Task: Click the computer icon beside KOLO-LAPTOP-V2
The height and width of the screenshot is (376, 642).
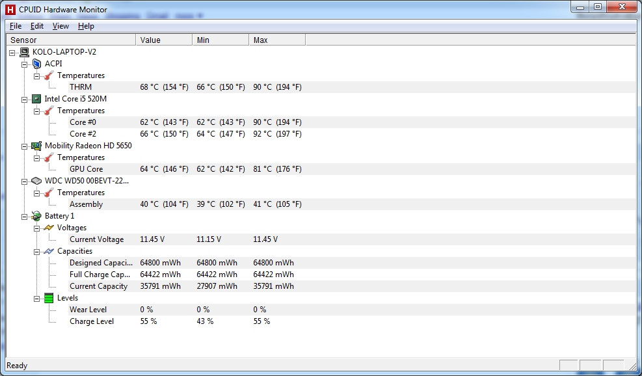Action: click(x=24, y=52)
